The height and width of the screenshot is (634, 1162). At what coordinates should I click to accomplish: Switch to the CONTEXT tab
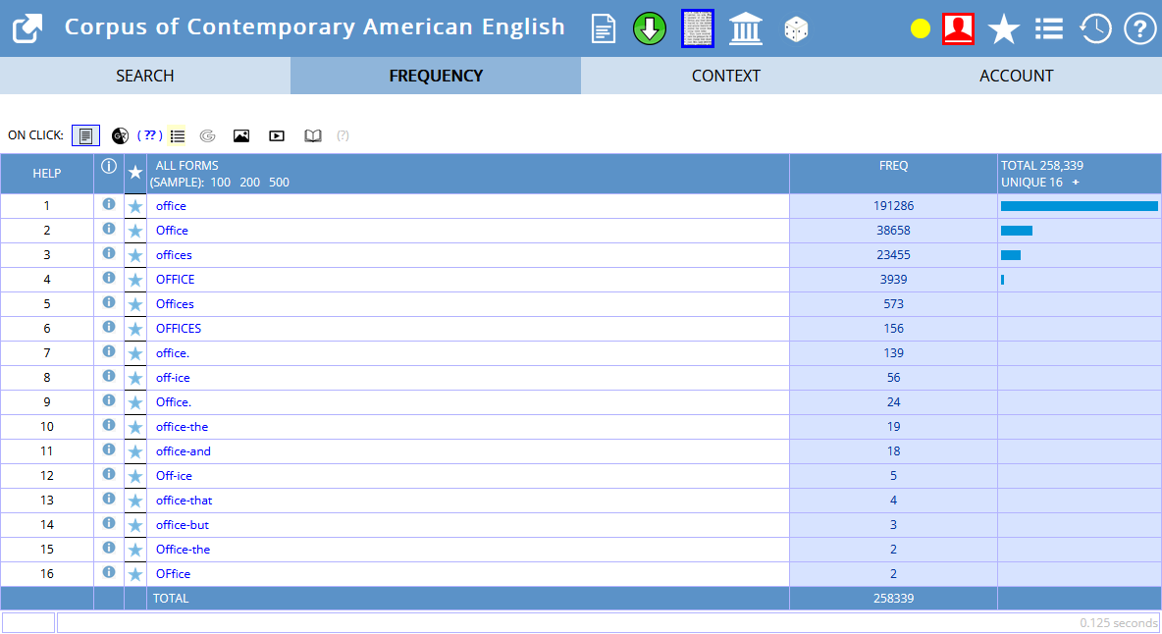point(726,76)
